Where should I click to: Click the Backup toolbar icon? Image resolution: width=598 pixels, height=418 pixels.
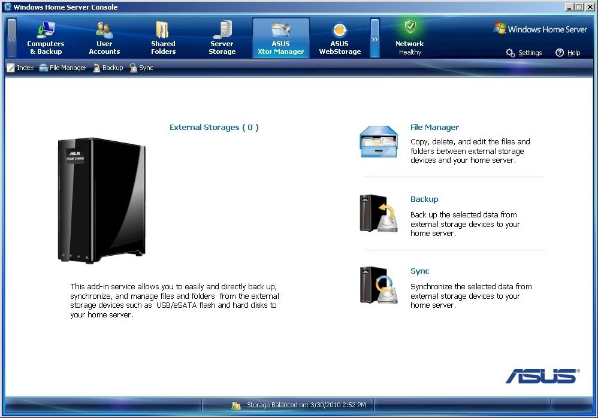pyautogui.click(x=97, y=68)
